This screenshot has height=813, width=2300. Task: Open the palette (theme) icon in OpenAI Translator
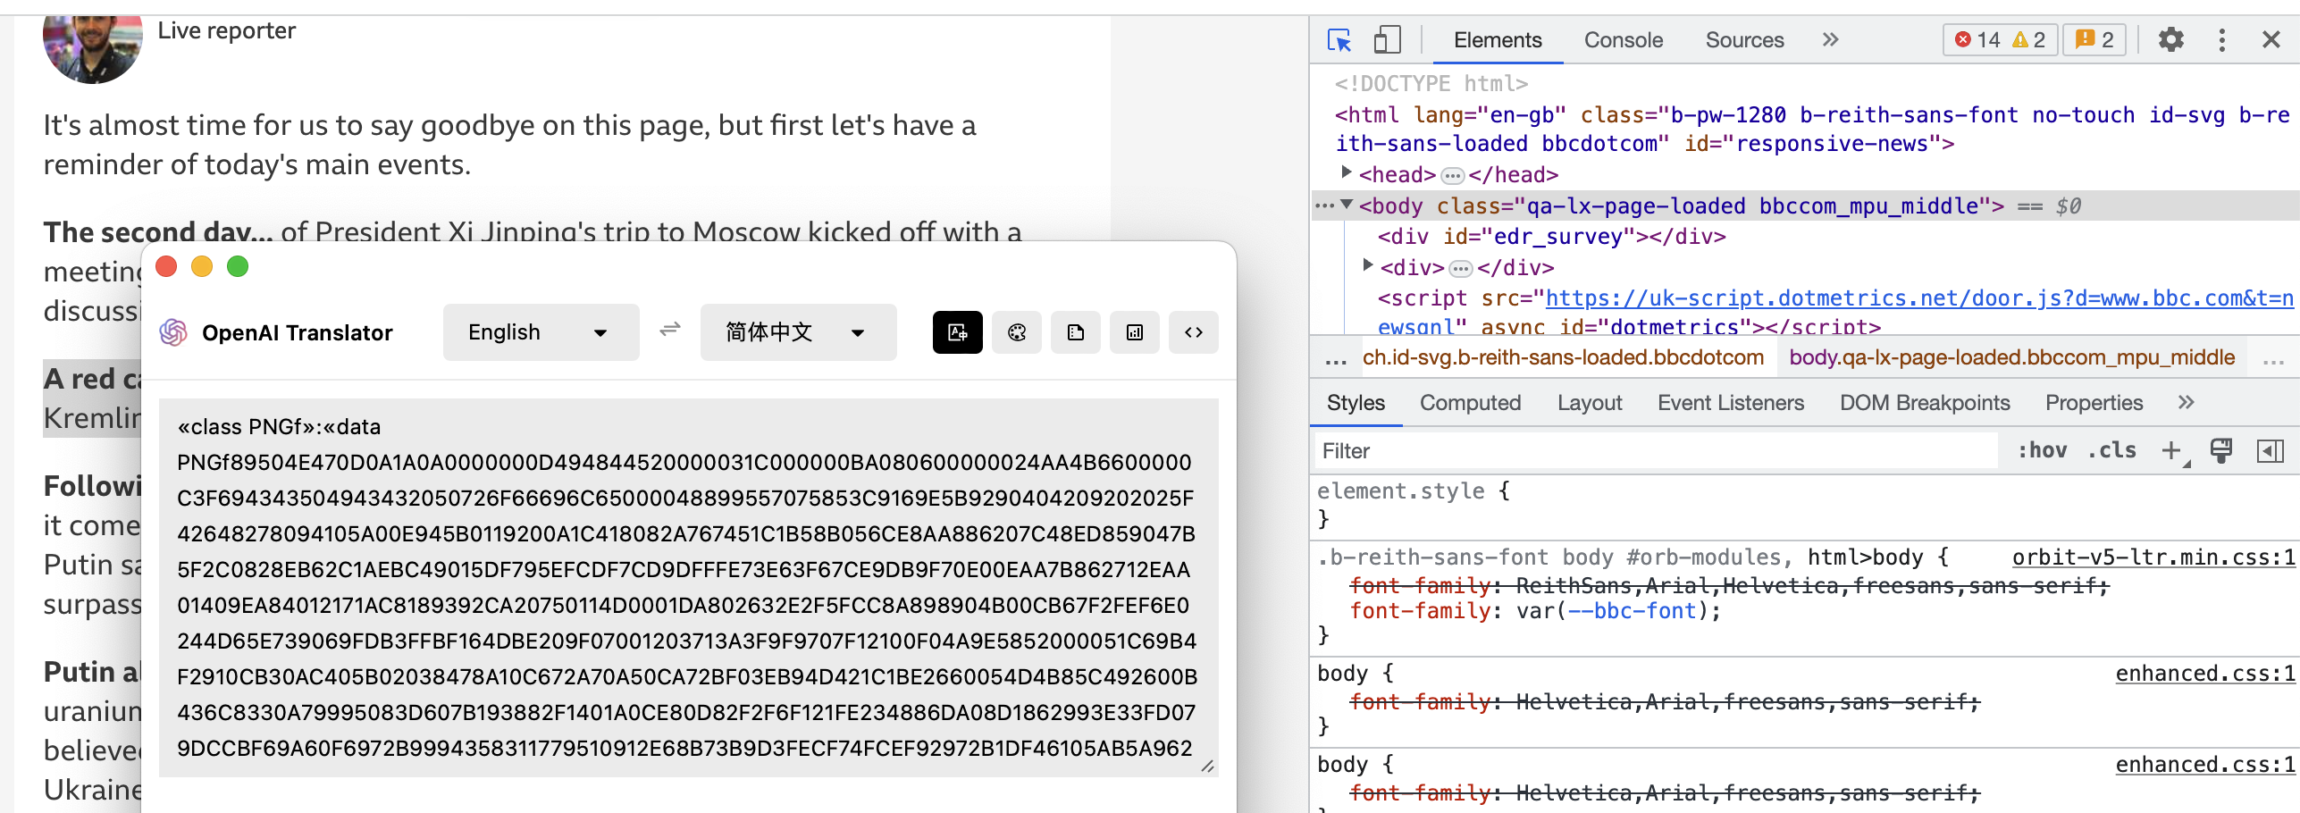pyautogui.click(x=1016, y=332)
